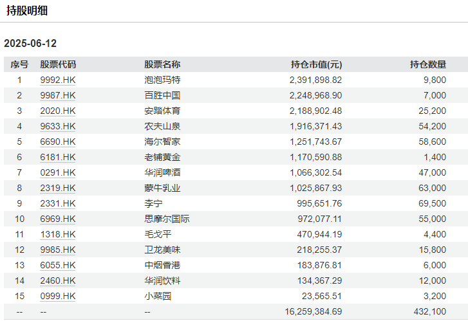Click the 持仓数量 column header
Image resolution: width=468 pixels, height=321 pixels.
[427, 64]
